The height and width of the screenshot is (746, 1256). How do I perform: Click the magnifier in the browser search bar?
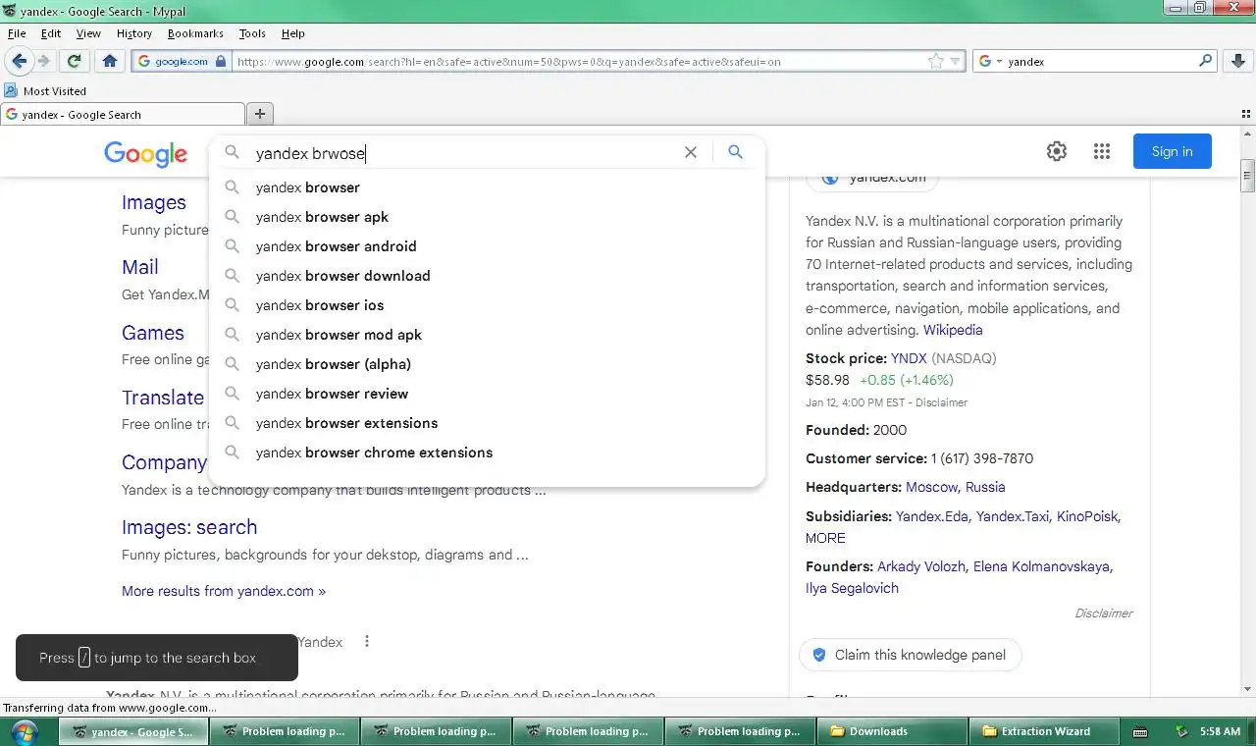point(1206,61)
